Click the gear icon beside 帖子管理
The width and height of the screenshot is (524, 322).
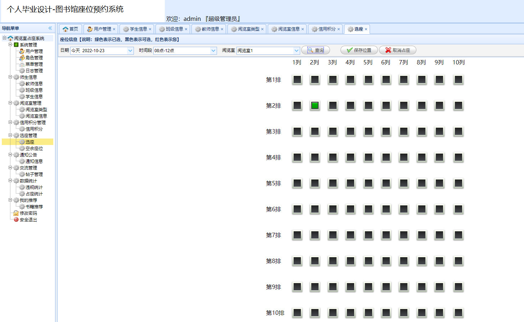22,174
